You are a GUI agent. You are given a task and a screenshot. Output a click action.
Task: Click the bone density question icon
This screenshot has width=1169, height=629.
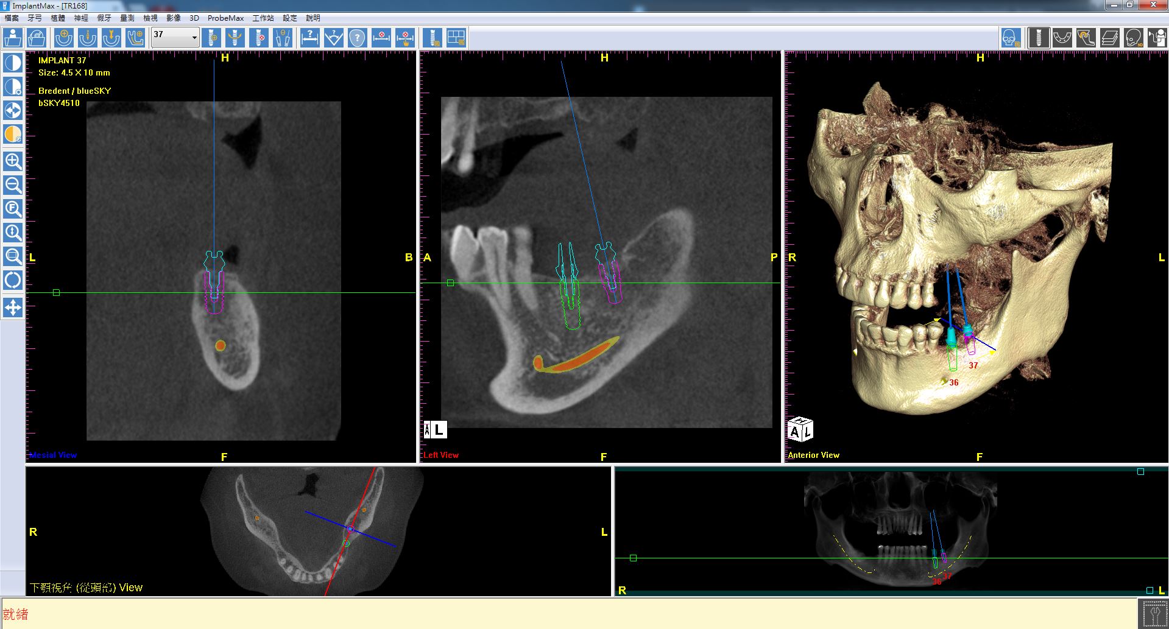(x=358, y=38)
